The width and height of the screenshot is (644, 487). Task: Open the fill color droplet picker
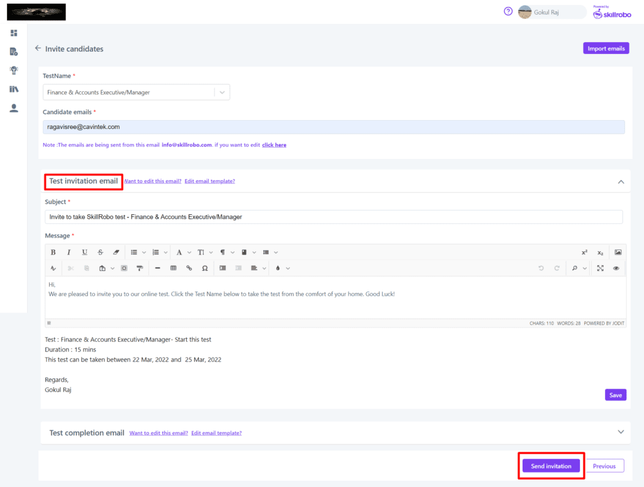click(x=278, y=268)
